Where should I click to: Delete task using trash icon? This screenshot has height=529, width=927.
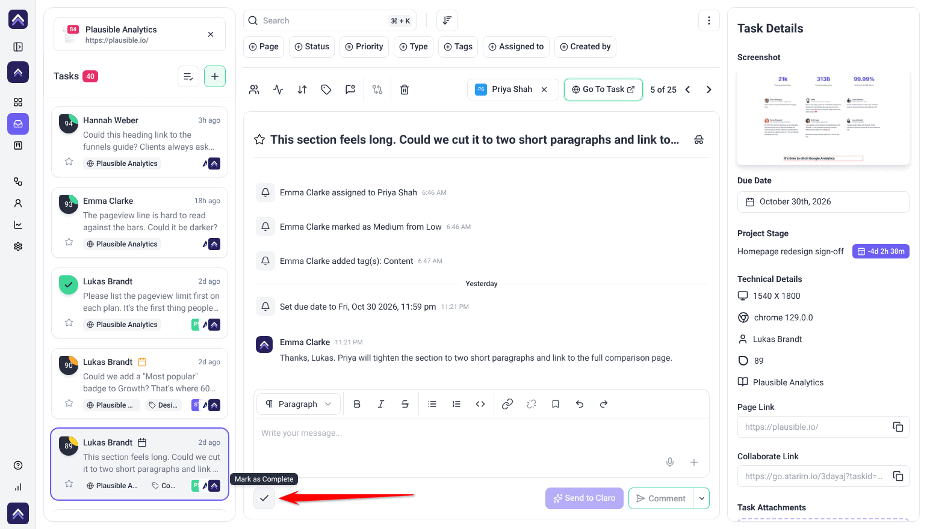(x=405, y=90)
